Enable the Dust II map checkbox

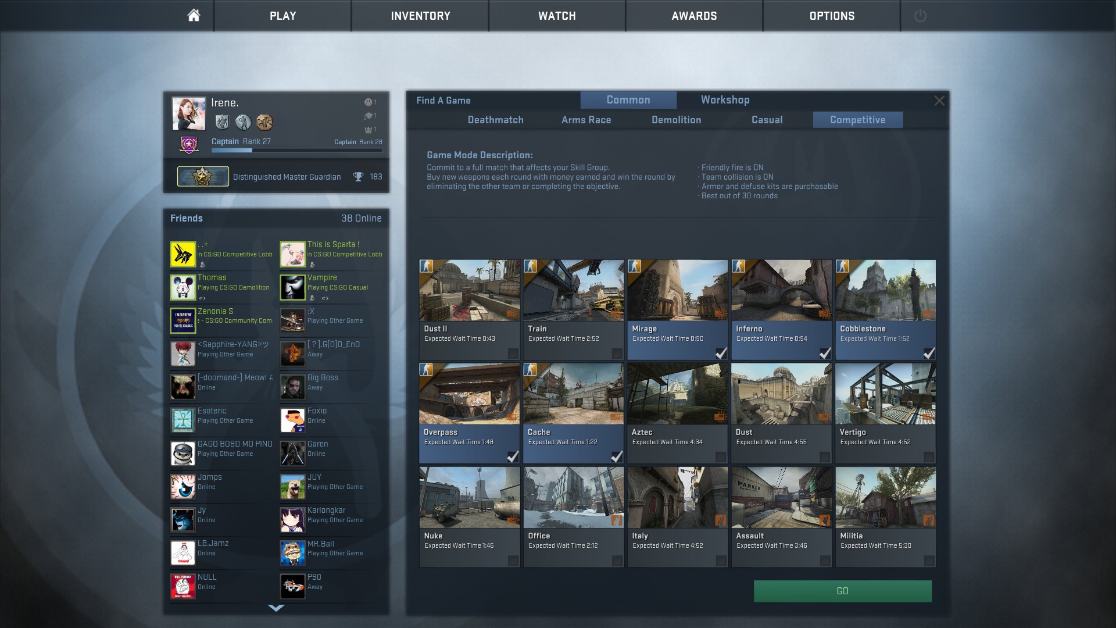click(513, 354)
